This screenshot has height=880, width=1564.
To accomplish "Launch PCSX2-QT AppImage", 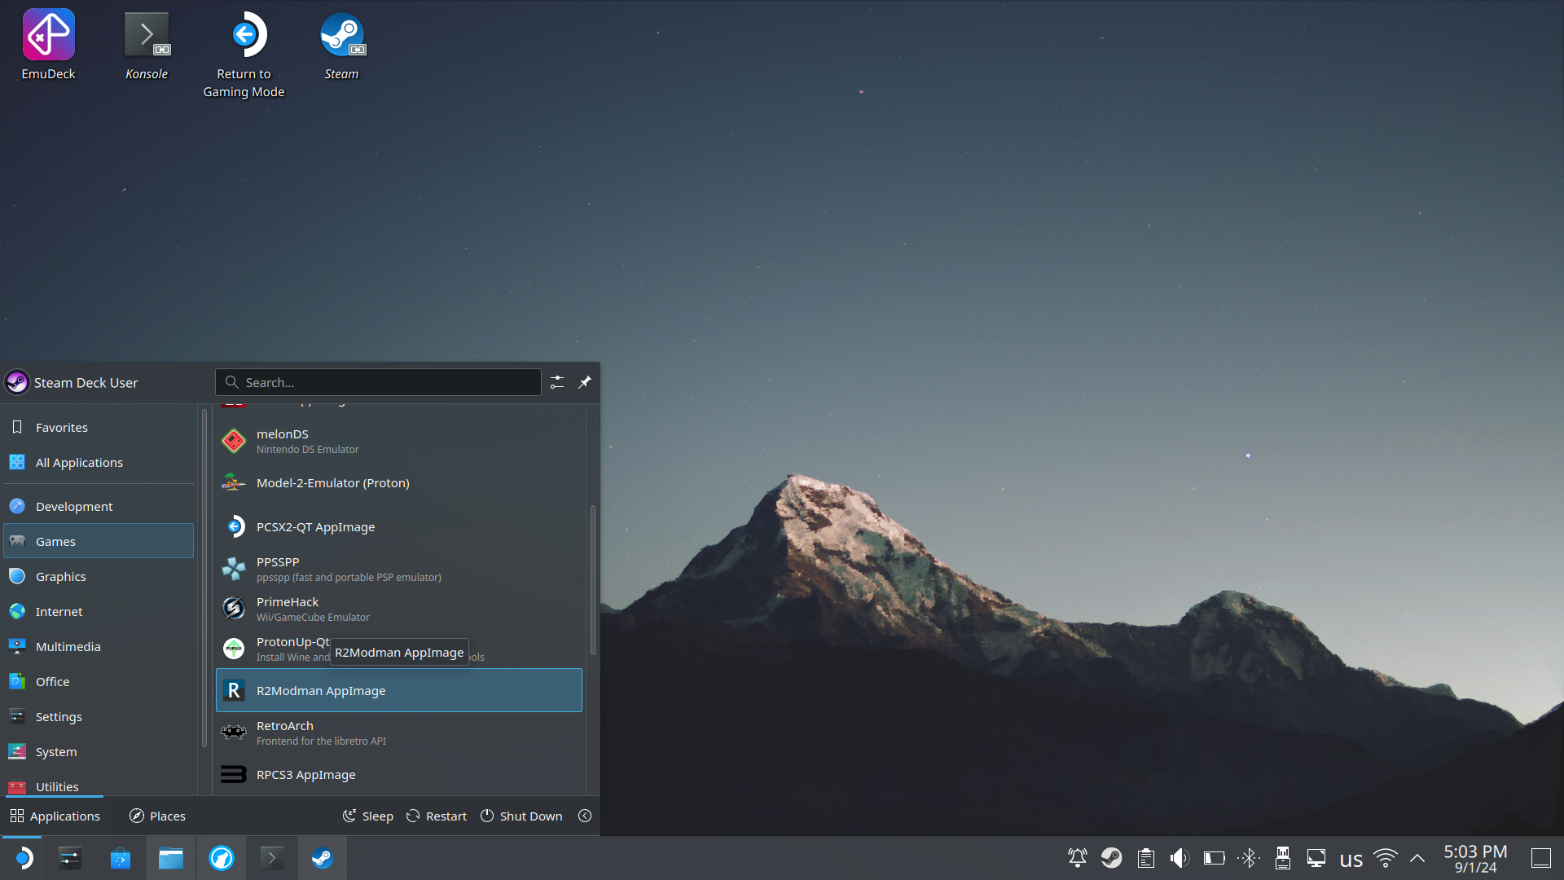I will (399, 527).
